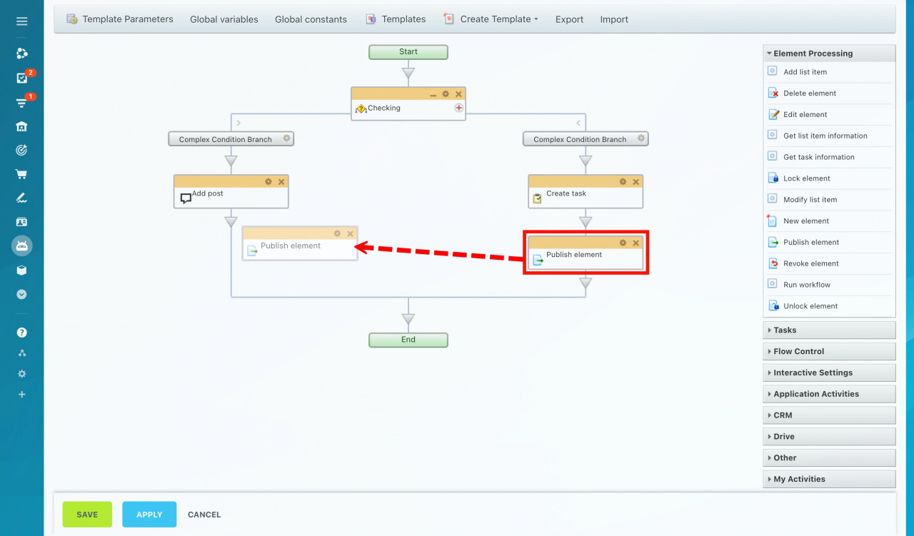The image size is (914, 536).
Task: Expand the Interactive Settings section
Action: coord(829,373)
